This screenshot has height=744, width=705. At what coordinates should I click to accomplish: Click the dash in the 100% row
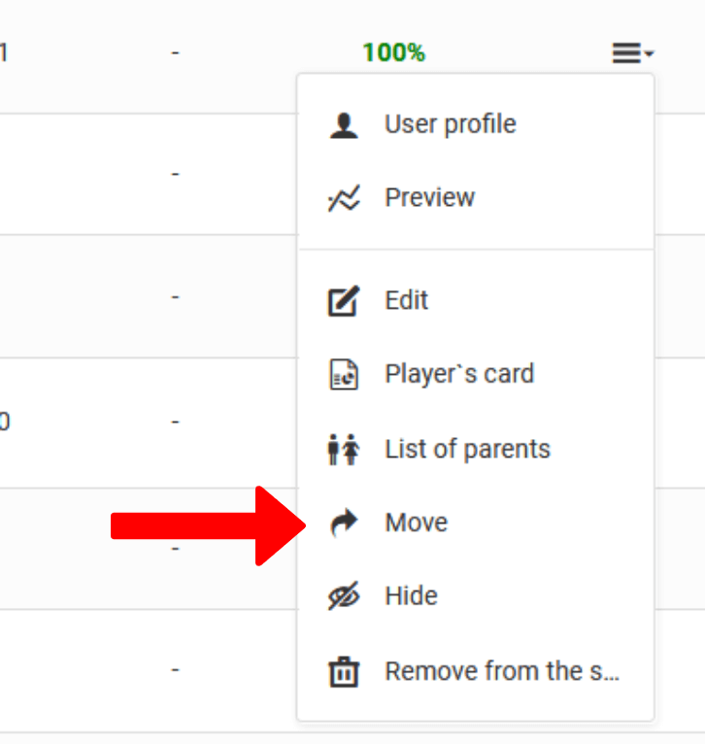(175, 52)
